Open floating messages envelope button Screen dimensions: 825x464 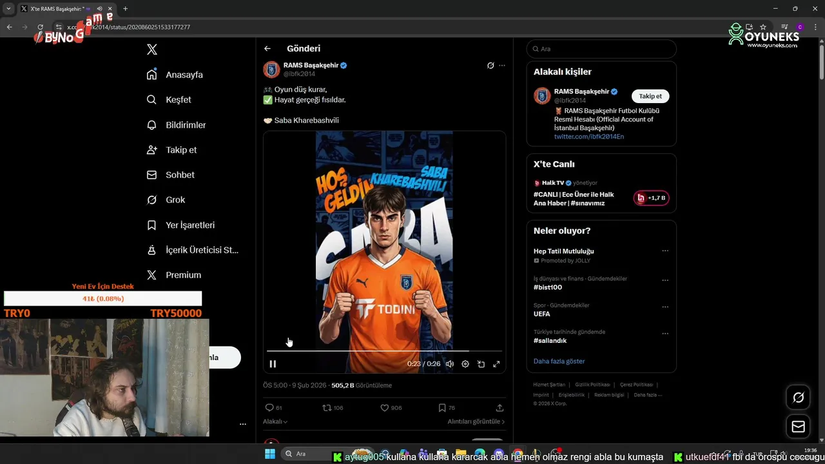[x=798, y=427]
